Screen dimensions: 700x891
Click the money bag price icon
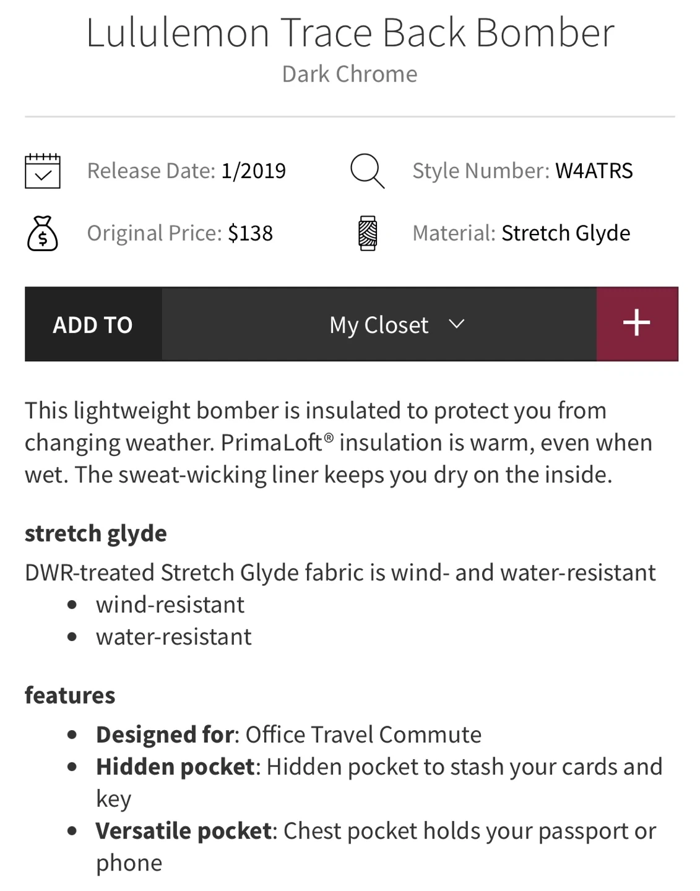pos(43,233)
